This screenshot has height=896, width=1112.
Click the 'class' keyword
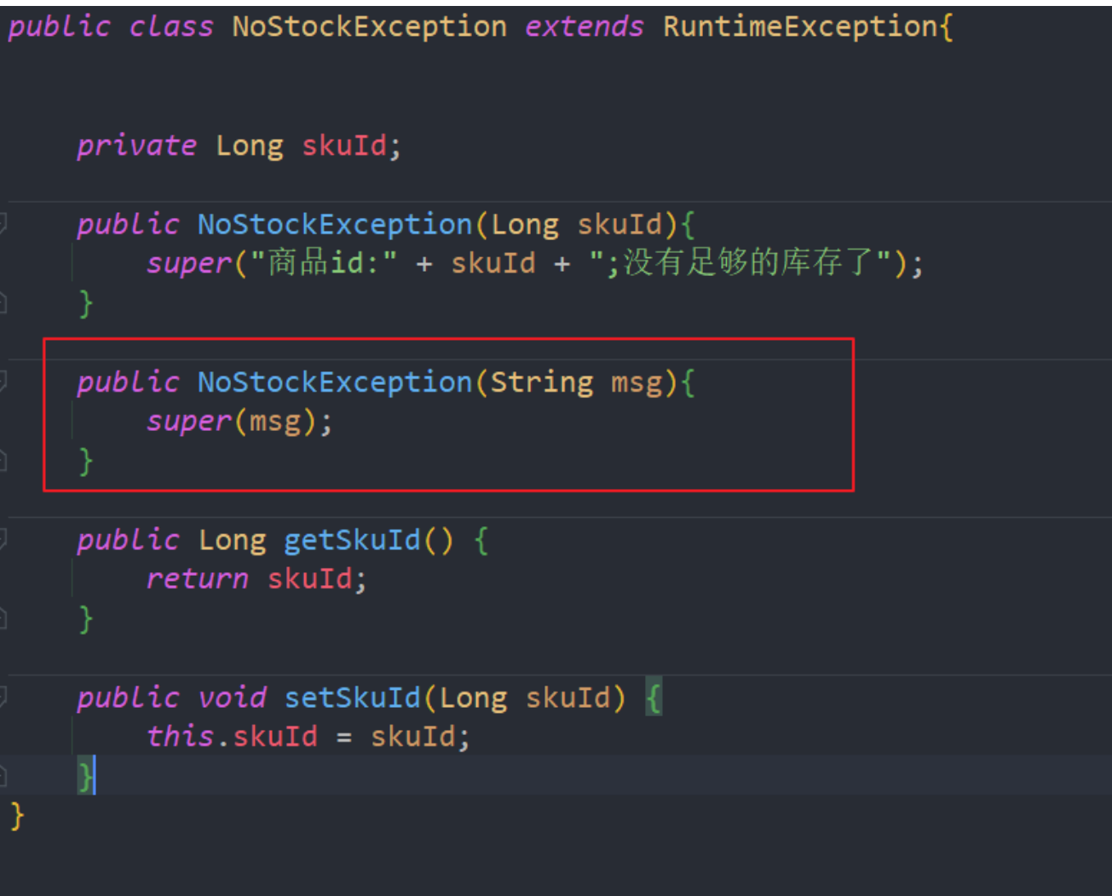171,26
